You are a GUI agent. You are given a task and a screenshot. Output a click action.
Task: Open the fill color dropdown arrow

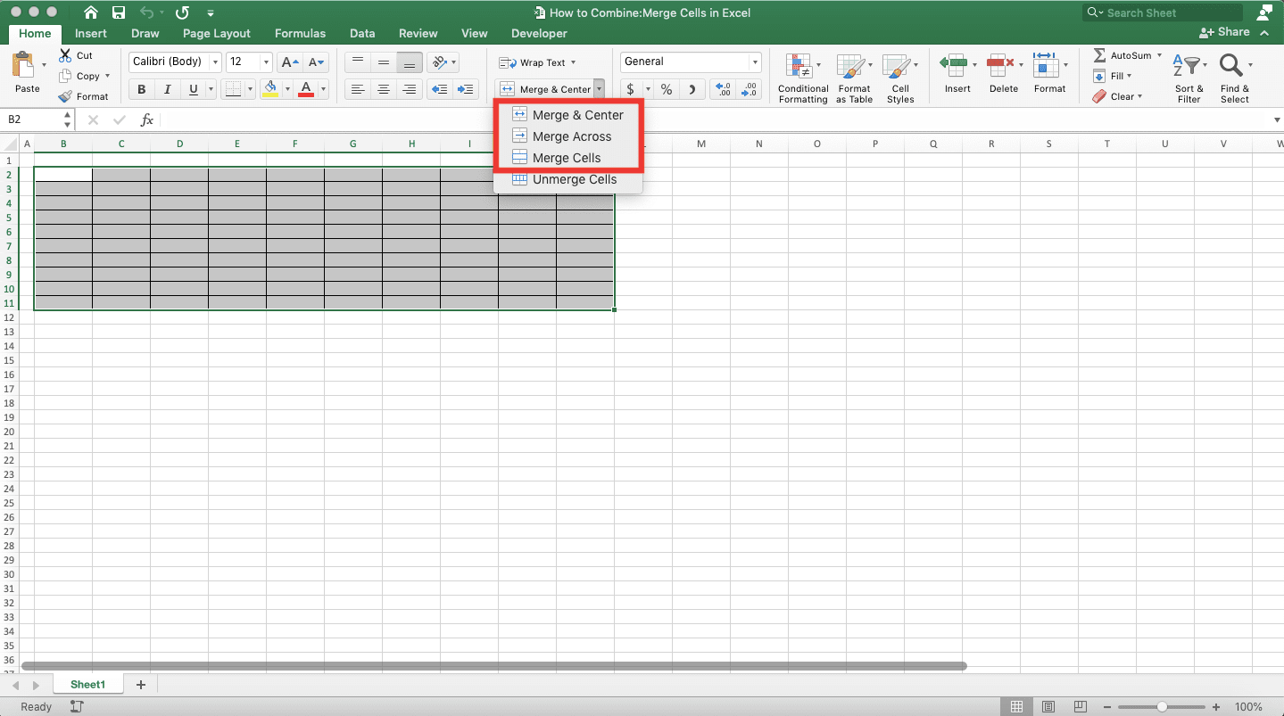(x=287, y=89)
